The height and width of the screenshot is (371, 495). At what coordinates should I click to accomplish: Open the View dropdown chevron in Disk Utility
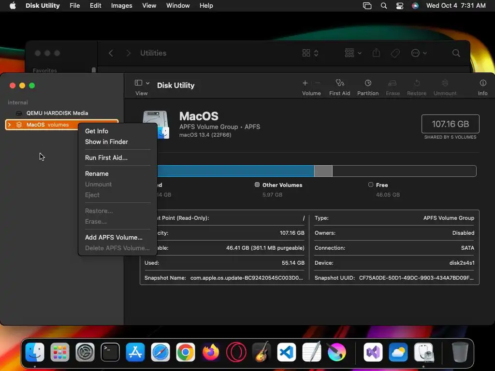(147, 83)
